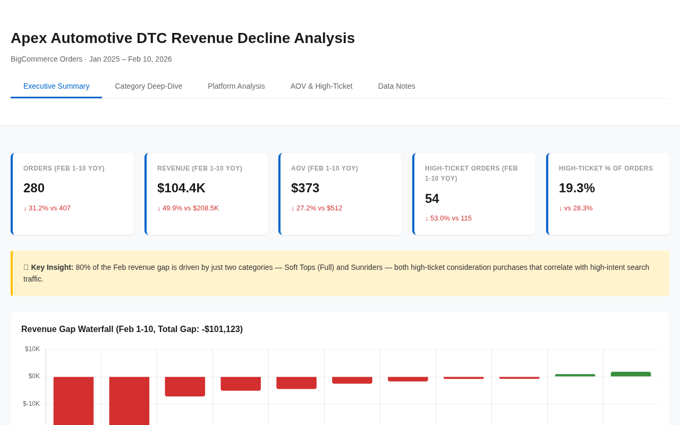The image size is (680, 425).
Task: Click the Revenue Gap Waterfall chart heading
Action: [x=132, y=328]
